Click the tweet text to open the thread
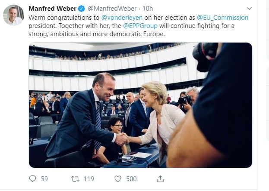Screen dimensions: 269x191 point(138,26)
